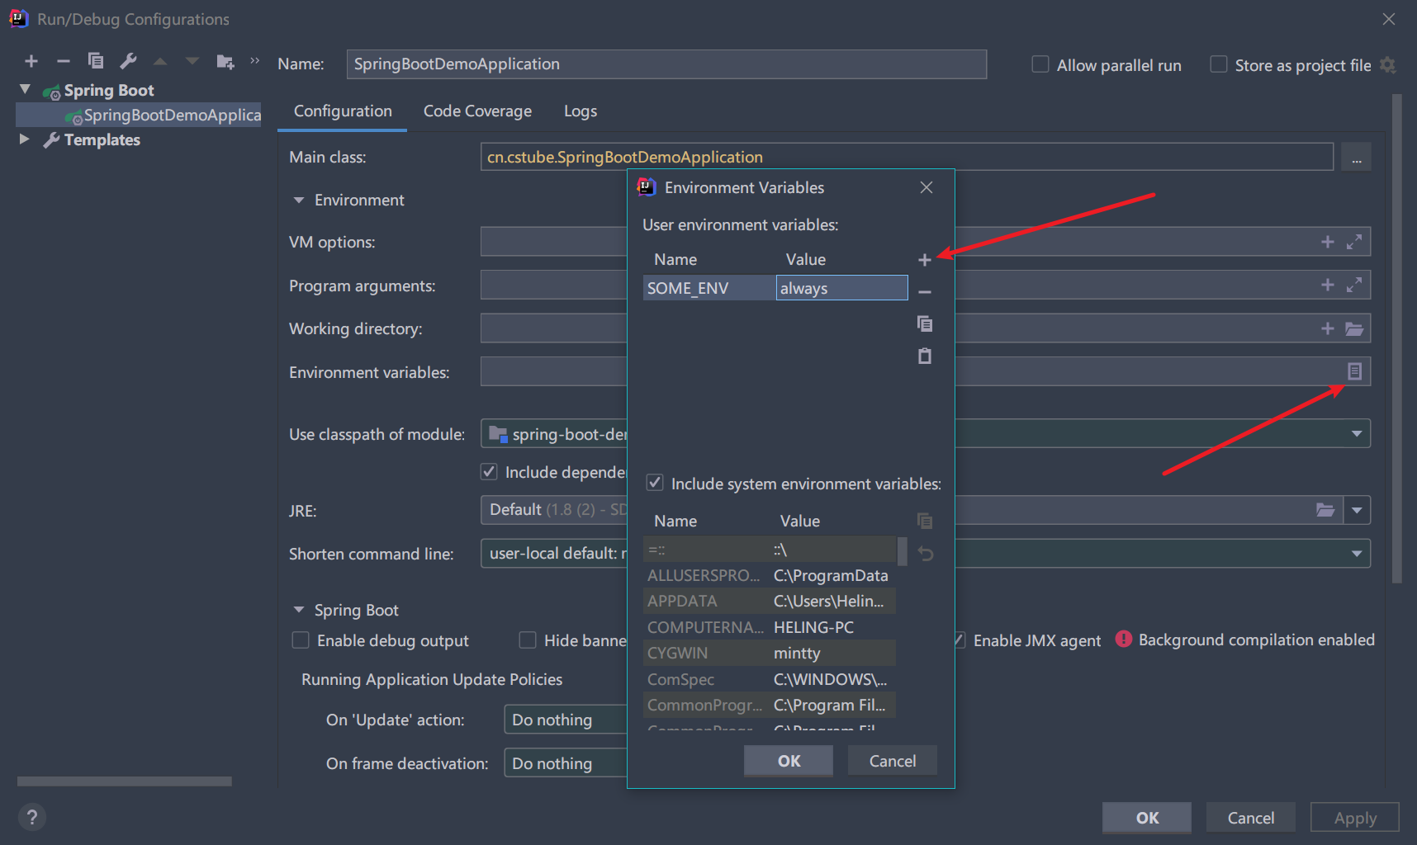1417x845 pixels.
Task: Collapse Spring Boot tree node
Action: [x=25, y=89]
